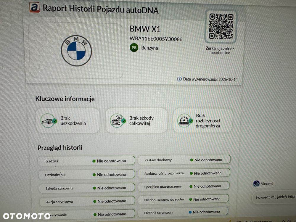The height and width of the screenshot is (222, 296).
Task: Select the "Akcja serwisowa" row label
Action: (x=59, y=202)
